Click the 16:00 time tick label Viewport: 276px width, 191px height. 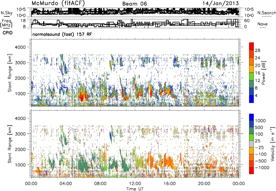point(169,184)
